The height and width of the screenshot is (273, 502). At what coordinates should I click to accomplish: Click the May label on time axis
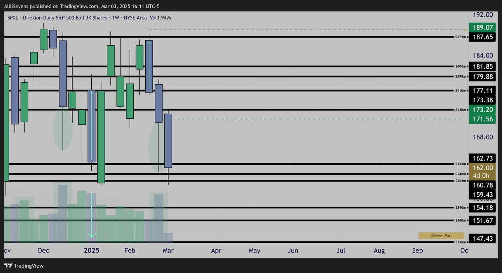[254, 251]
